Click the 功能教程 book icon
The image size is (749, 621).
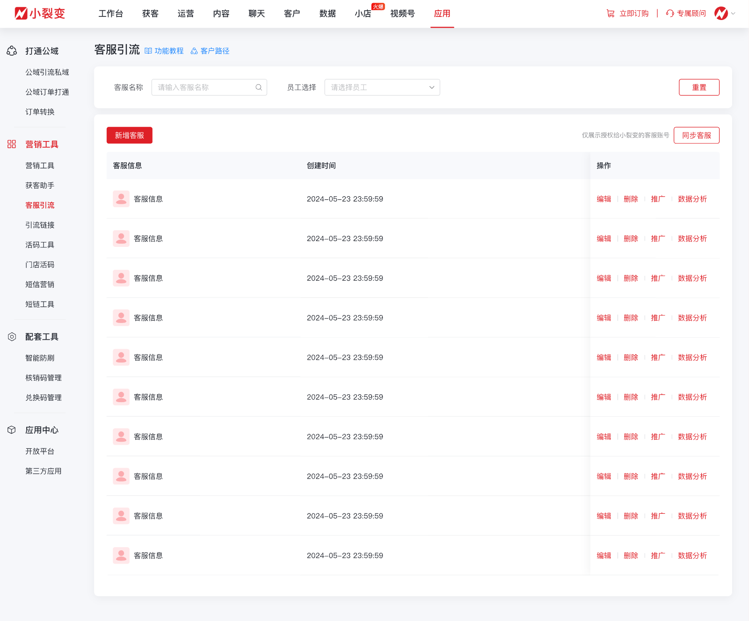148,51
